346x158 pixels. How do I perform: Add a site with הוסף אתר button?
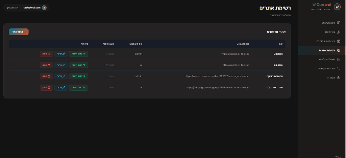(x=19, y=32)
